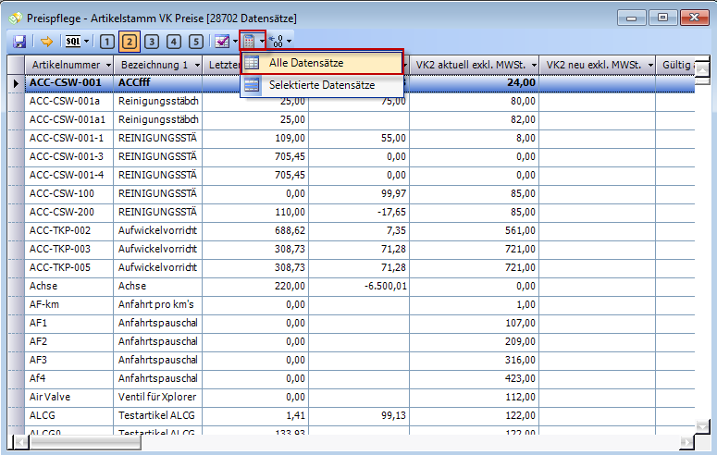This screenshot has height=455, width=717.
Task: Click the save disk icon
Action: (x=19, y=41)
